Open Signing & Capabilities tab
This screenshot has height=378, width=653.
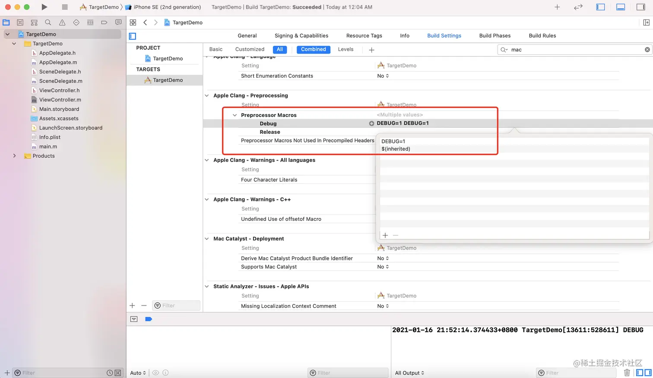301,36
